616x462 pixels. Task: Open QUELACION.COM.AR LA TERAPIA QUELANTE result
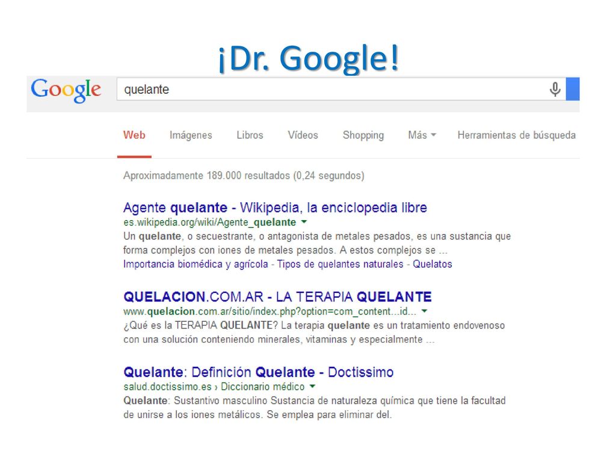click(277, 297)
